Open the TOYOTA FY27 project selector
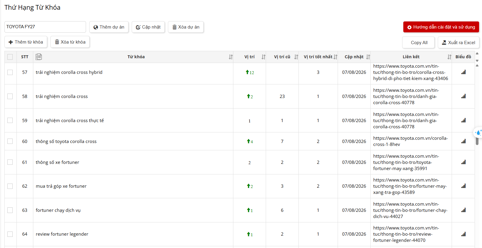The height and width of the screenshot is (248, 482). pyautogui.click(x=45, y=27)
